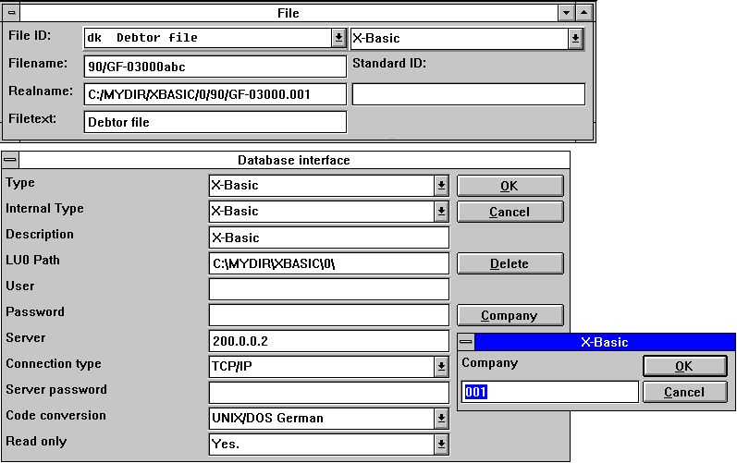This screenshot has height=463, width=737.
Task: Click OK in X-Basic company dialog
Action: tap(685, 366)
